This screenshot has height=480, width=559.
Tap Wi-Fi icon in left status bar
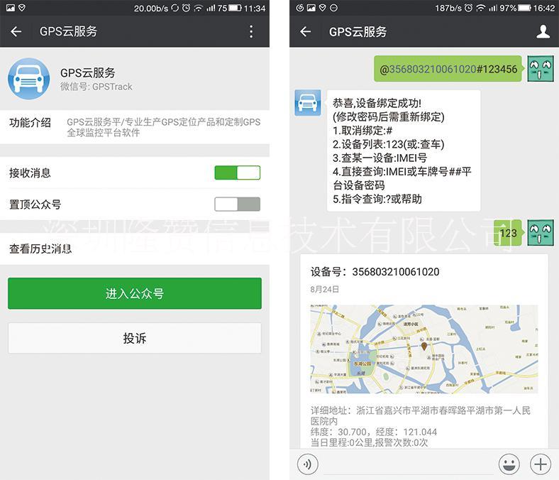pyautogui.click(x=198, y=8)
